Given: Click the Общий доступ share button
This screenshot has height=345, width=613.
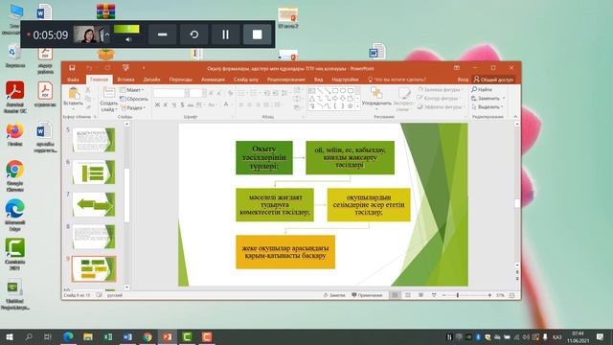Looking at the screenshot, I should coord(493,80).
